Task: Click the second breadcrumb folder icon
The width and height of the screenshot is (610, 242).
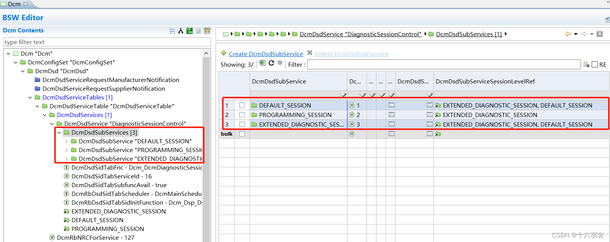Action: pos(249,34)
